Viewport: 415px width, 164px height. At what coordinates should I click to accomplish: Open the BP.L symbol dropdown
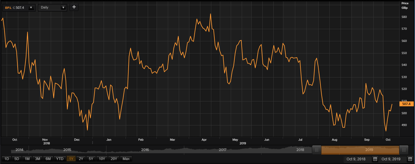tap(31, 8)
